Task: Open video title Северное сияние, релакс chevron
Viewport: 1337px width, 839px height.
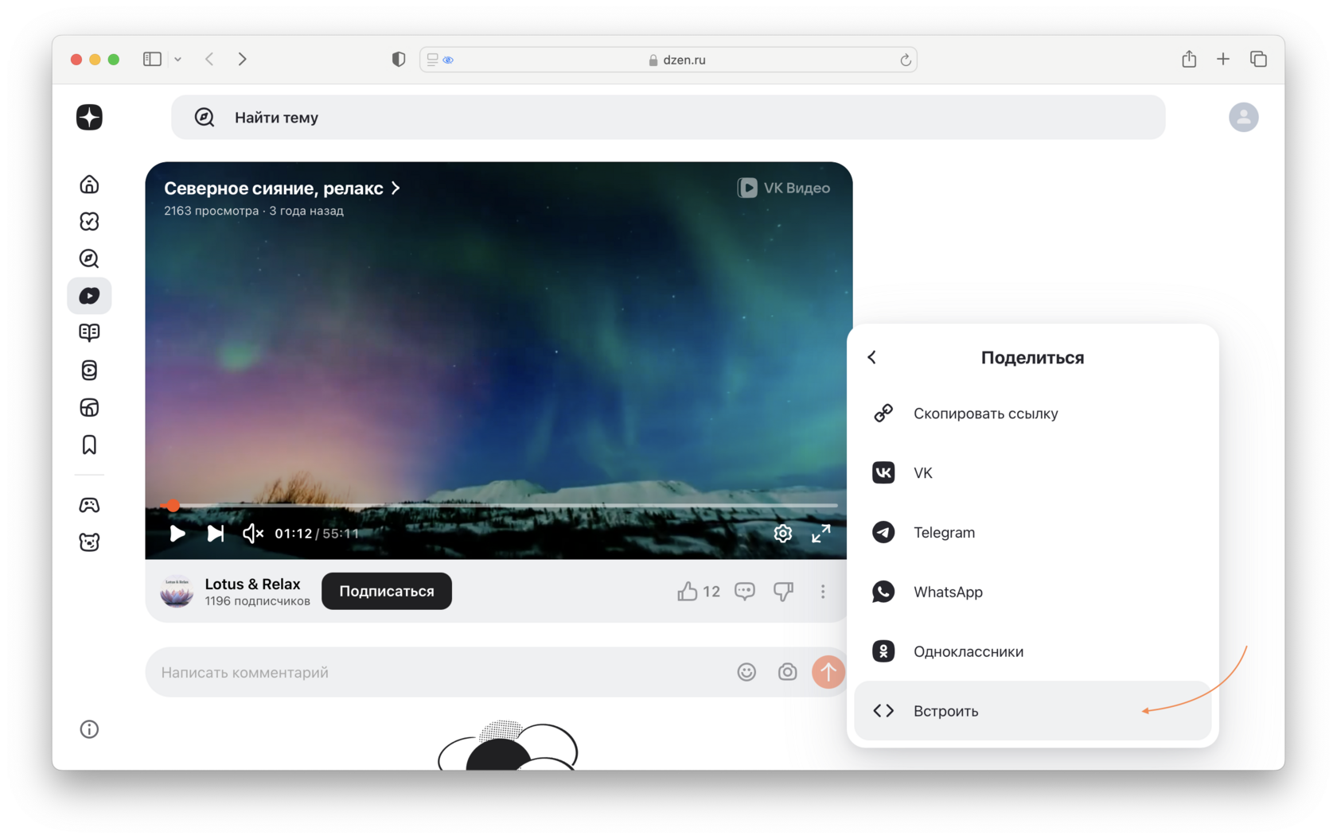Action: tap(396, 188)
